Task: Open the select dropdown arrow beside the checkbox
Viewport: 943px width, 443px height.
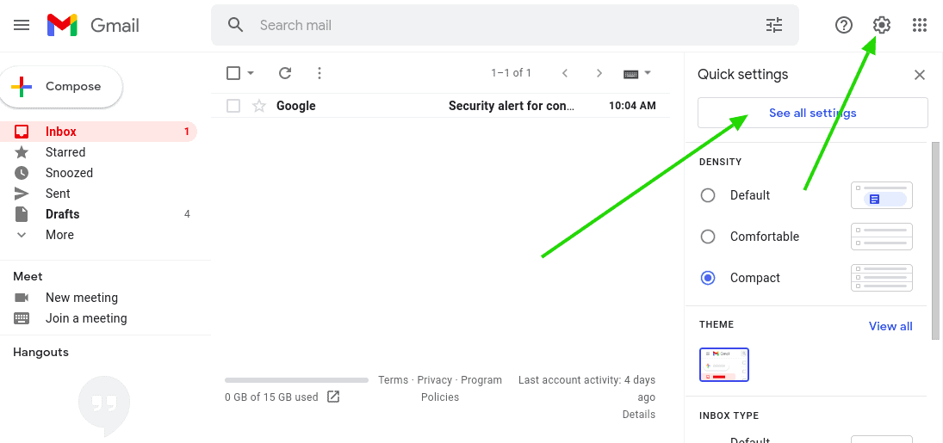Action: tap(251, 73)
